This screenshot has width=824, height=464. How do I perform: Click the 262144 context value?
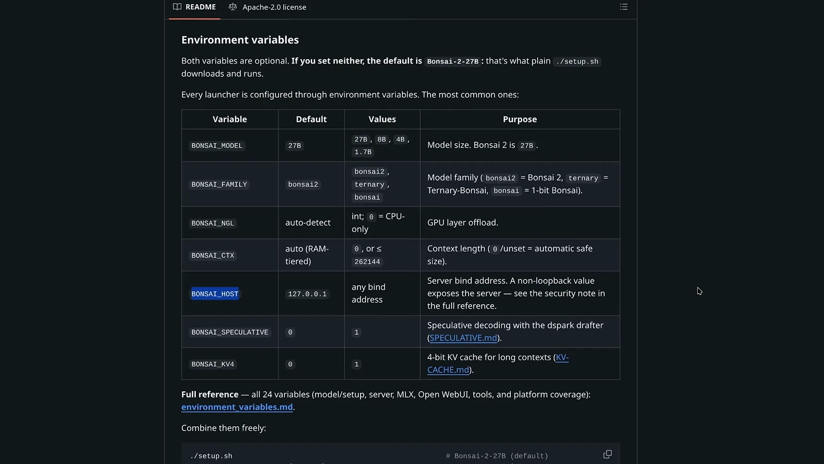[367, 262]
